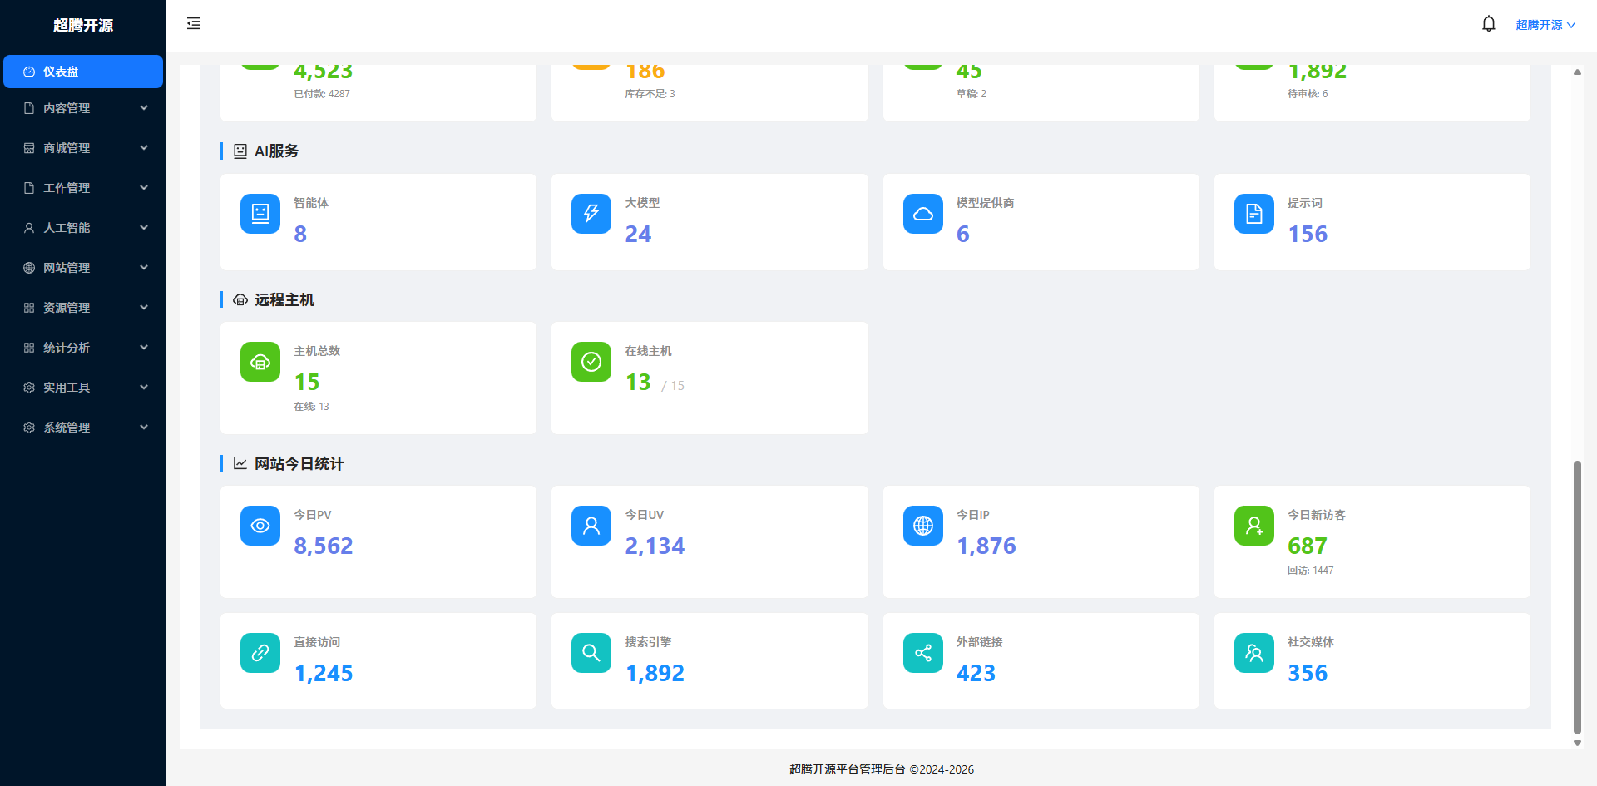Click the 模型提供商 cloud icon
The width and height of the screenshot is (1597, 786).
[x=922, y=214]
